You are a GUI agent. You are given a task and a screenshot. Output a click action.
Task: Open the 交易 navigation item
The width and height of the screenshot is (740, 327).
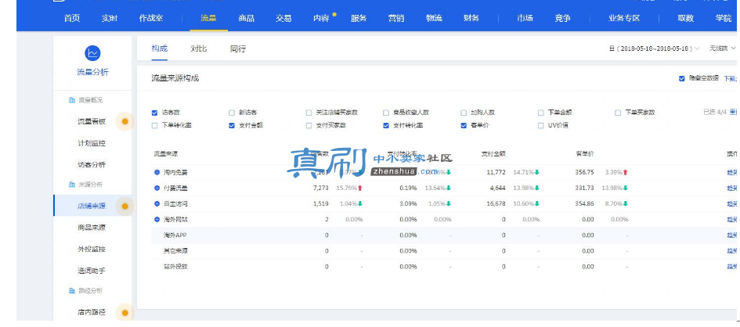point(283,18)
